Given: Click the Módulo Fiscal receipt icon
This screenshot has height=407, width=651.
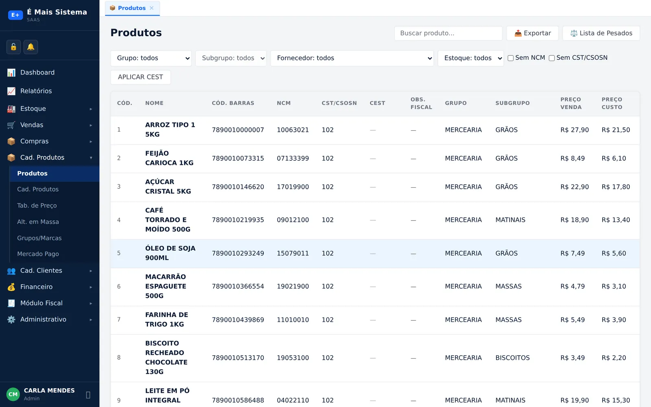Looking at the screenshot, I should (x=11, y=303).
